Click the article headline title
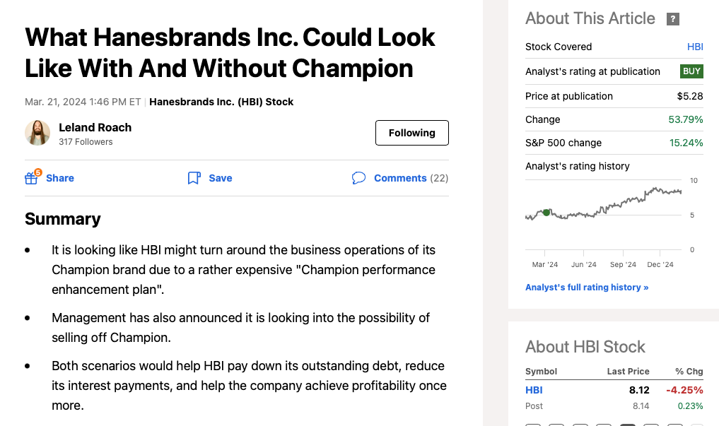The width and height of the screenshot is (719, 426). pos(230,52)
